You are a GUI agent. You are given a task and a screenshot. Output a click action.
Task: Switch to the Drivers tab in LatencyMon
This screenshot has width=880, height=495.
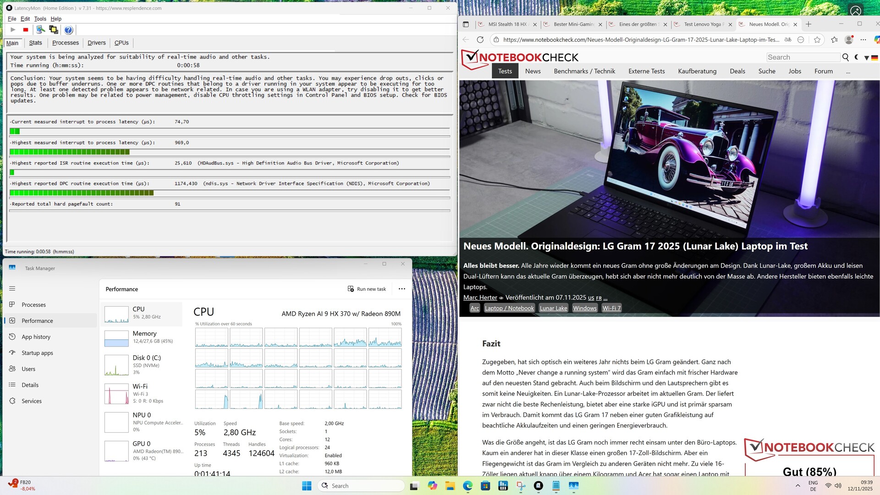coord(96,43)
